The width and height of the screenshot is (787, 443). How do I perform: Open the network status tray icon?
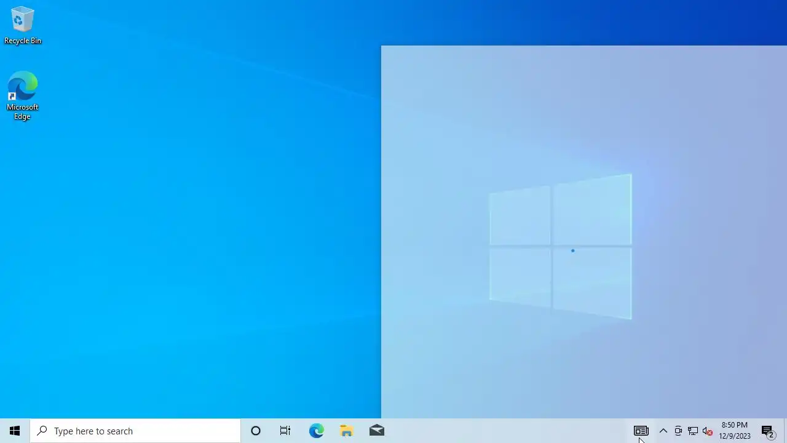(693, 431)
